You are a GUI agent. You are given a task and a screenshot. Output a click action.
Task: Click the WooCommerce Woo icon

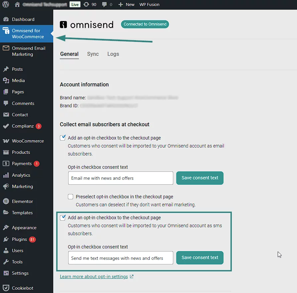pyautogui.click(x=6, y=141)
